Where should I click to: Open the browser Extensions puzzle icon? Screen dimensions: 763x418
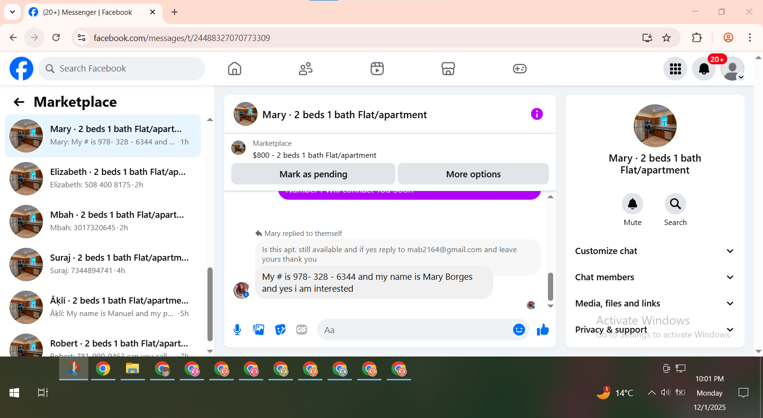coord(697,38)
